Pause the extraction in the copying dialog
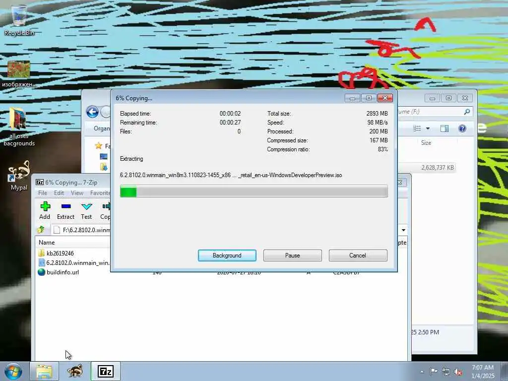The image size is (508, 381). [292, 255]
